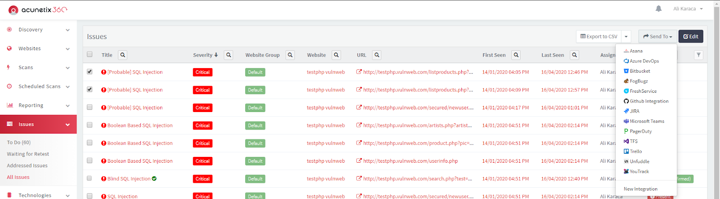Viewport: 720px width, 199px height.
Task: Click the Websites globe sidebar icon
Action: point(9,48)
